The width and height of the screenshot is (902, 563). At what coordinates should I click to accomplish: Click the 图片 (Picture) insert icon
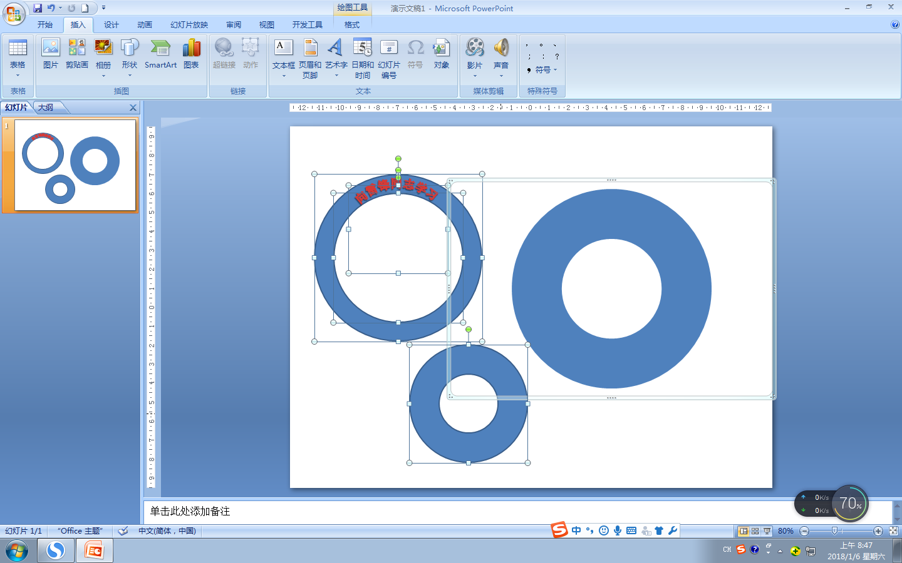pos(50,54)
